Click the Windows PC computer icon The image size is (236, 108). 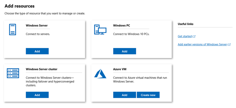click(x=100, y=29)
